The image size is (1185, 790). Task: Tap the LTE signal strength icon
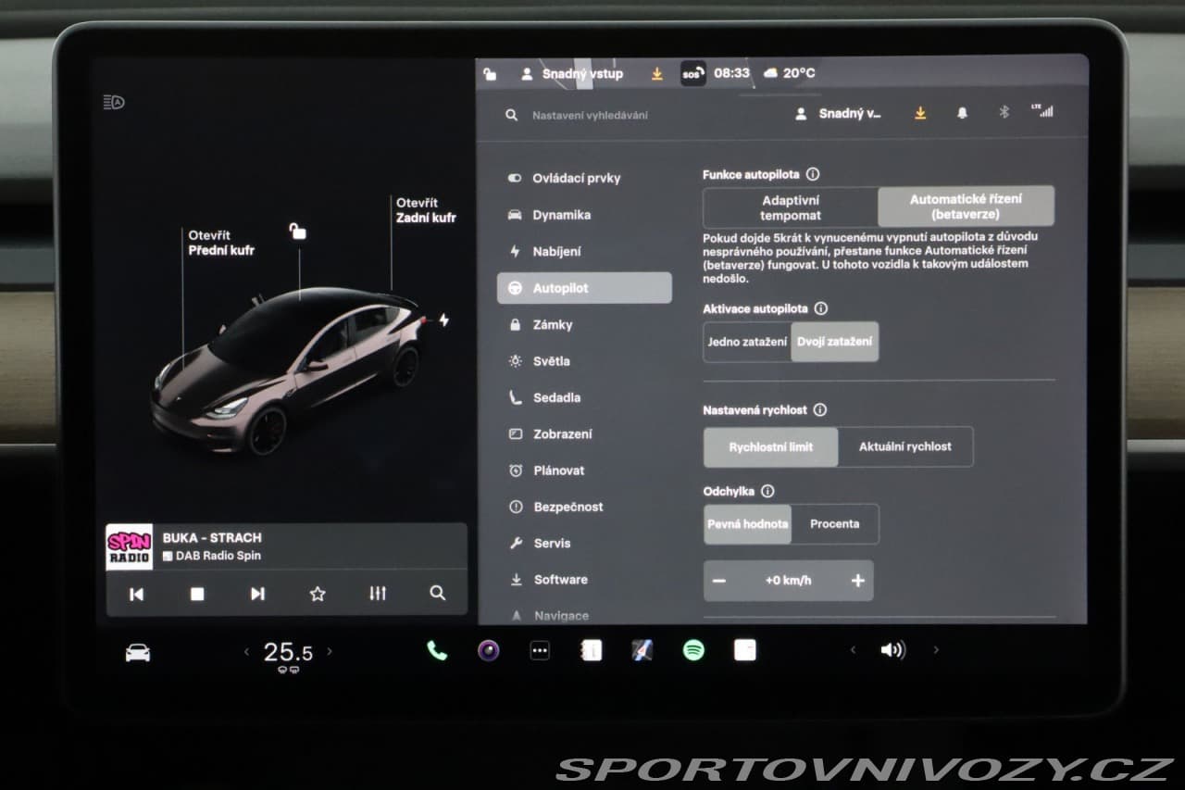pos(1042,110)
